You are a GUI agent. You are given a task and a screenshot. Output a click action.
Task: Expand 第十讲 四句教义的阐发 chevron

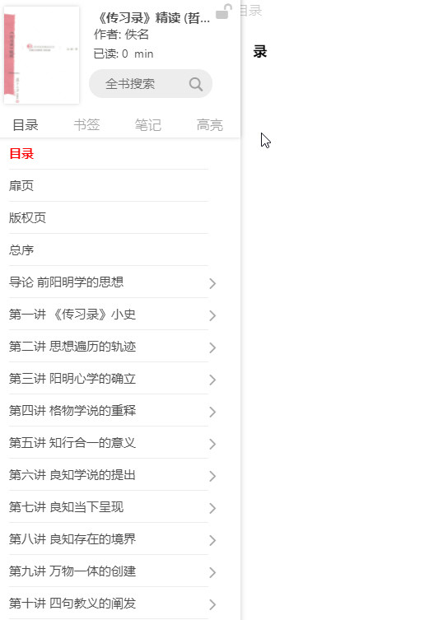[x=212, y=604]
